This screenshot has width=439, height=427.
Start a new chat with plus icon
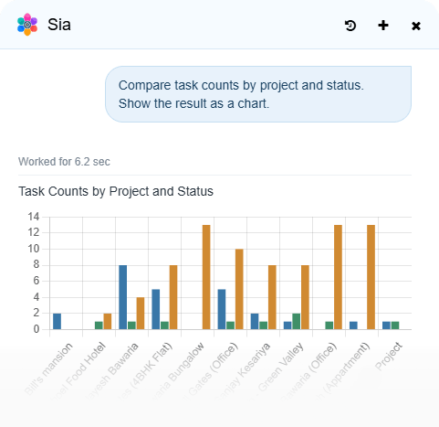coord(383,26)
